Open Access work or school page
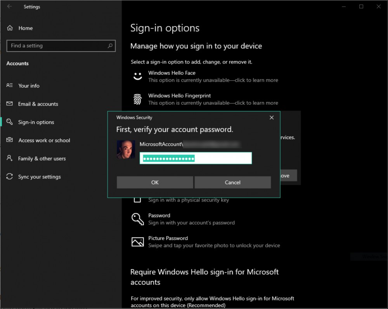This screenshot has height=309, width=388. point(44,140)
